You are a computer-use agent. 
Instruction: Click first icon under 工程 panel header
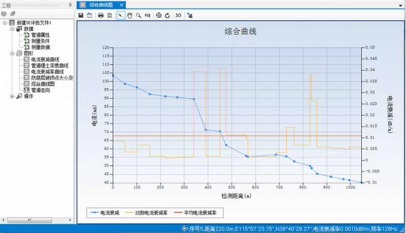pos(4,14)
